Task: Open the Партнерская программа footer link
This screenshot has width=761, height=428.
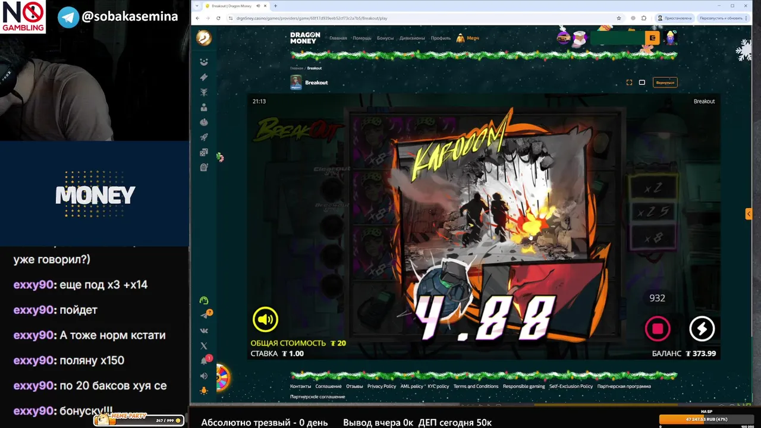Action: (624, 386)
